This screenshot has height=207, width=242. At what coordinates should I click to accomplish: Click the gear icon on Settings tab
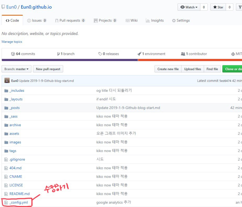click(174, 20)
